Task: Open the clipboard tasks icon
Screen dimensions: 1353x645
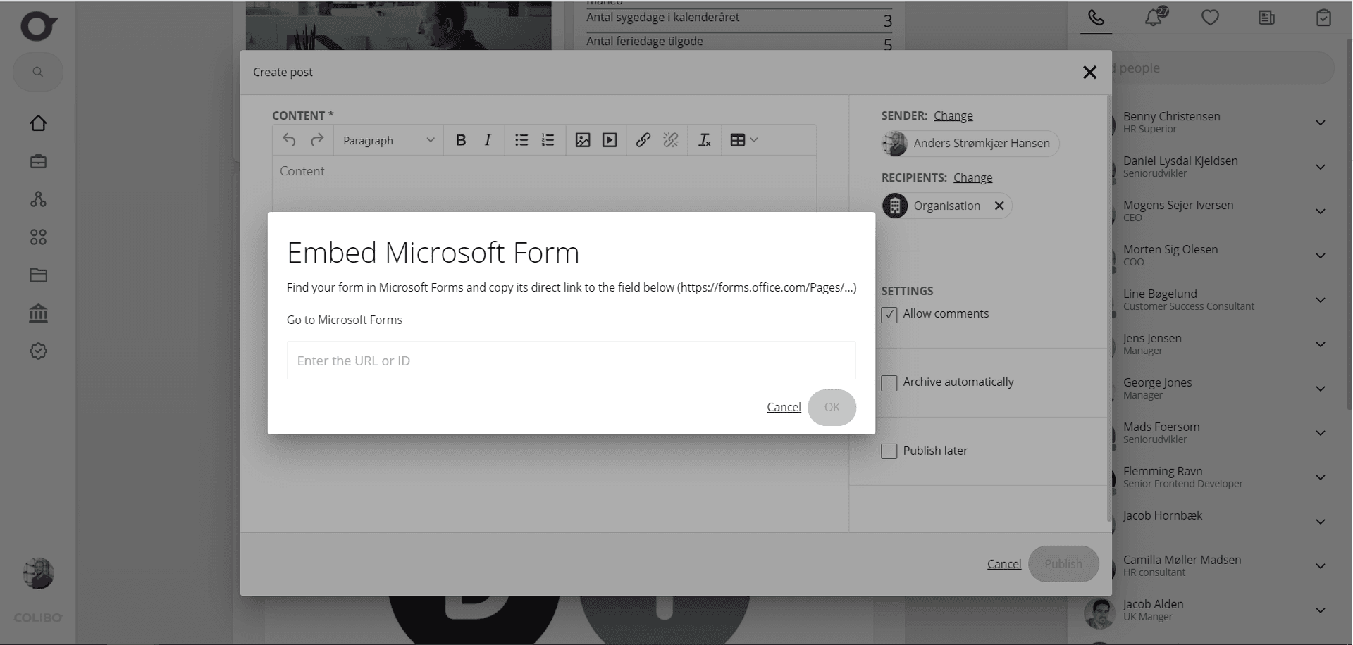Action: tap(1323, 18)
